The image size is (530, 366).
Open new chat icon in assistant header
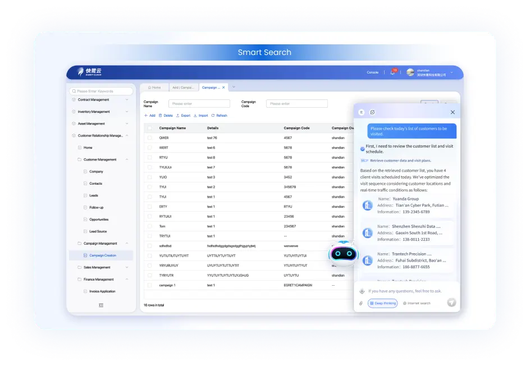(x=372, y=112)
